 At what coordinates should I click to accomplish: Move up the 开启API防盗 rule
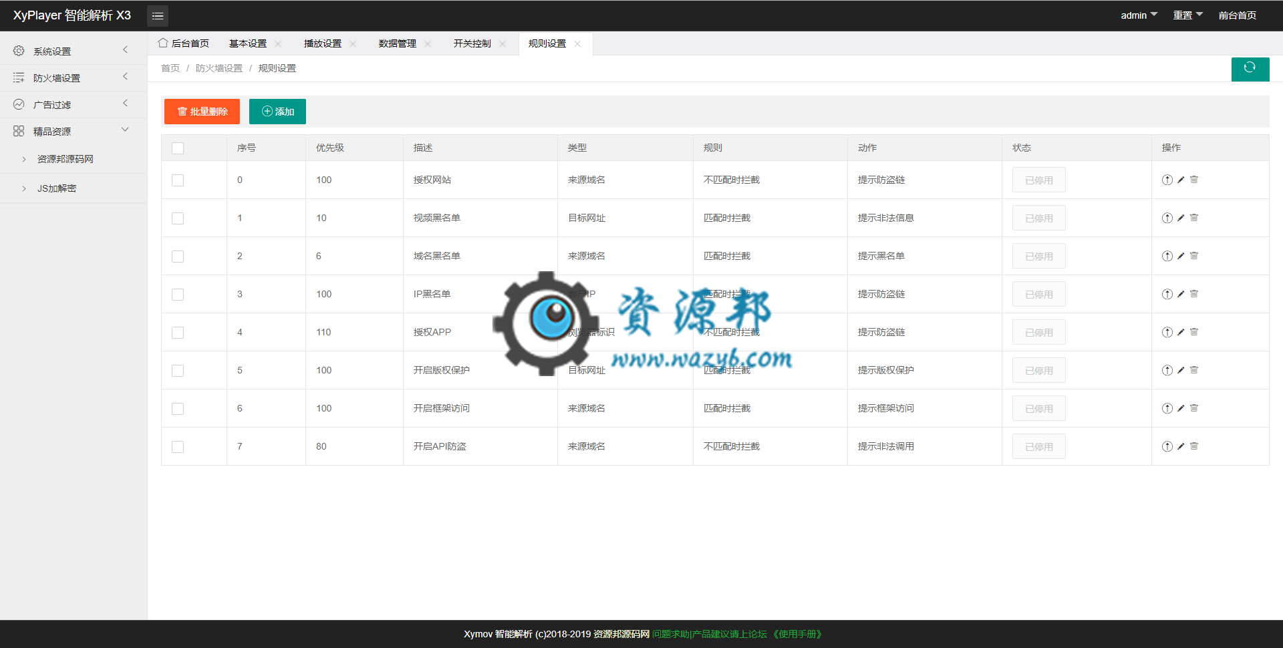click(1167, 446)
